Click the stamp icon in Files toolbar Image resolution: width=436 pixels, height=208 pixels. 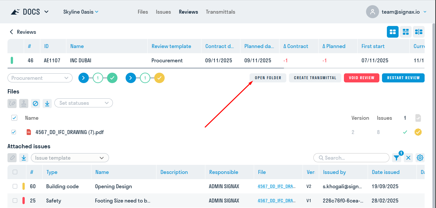[24, 103]
